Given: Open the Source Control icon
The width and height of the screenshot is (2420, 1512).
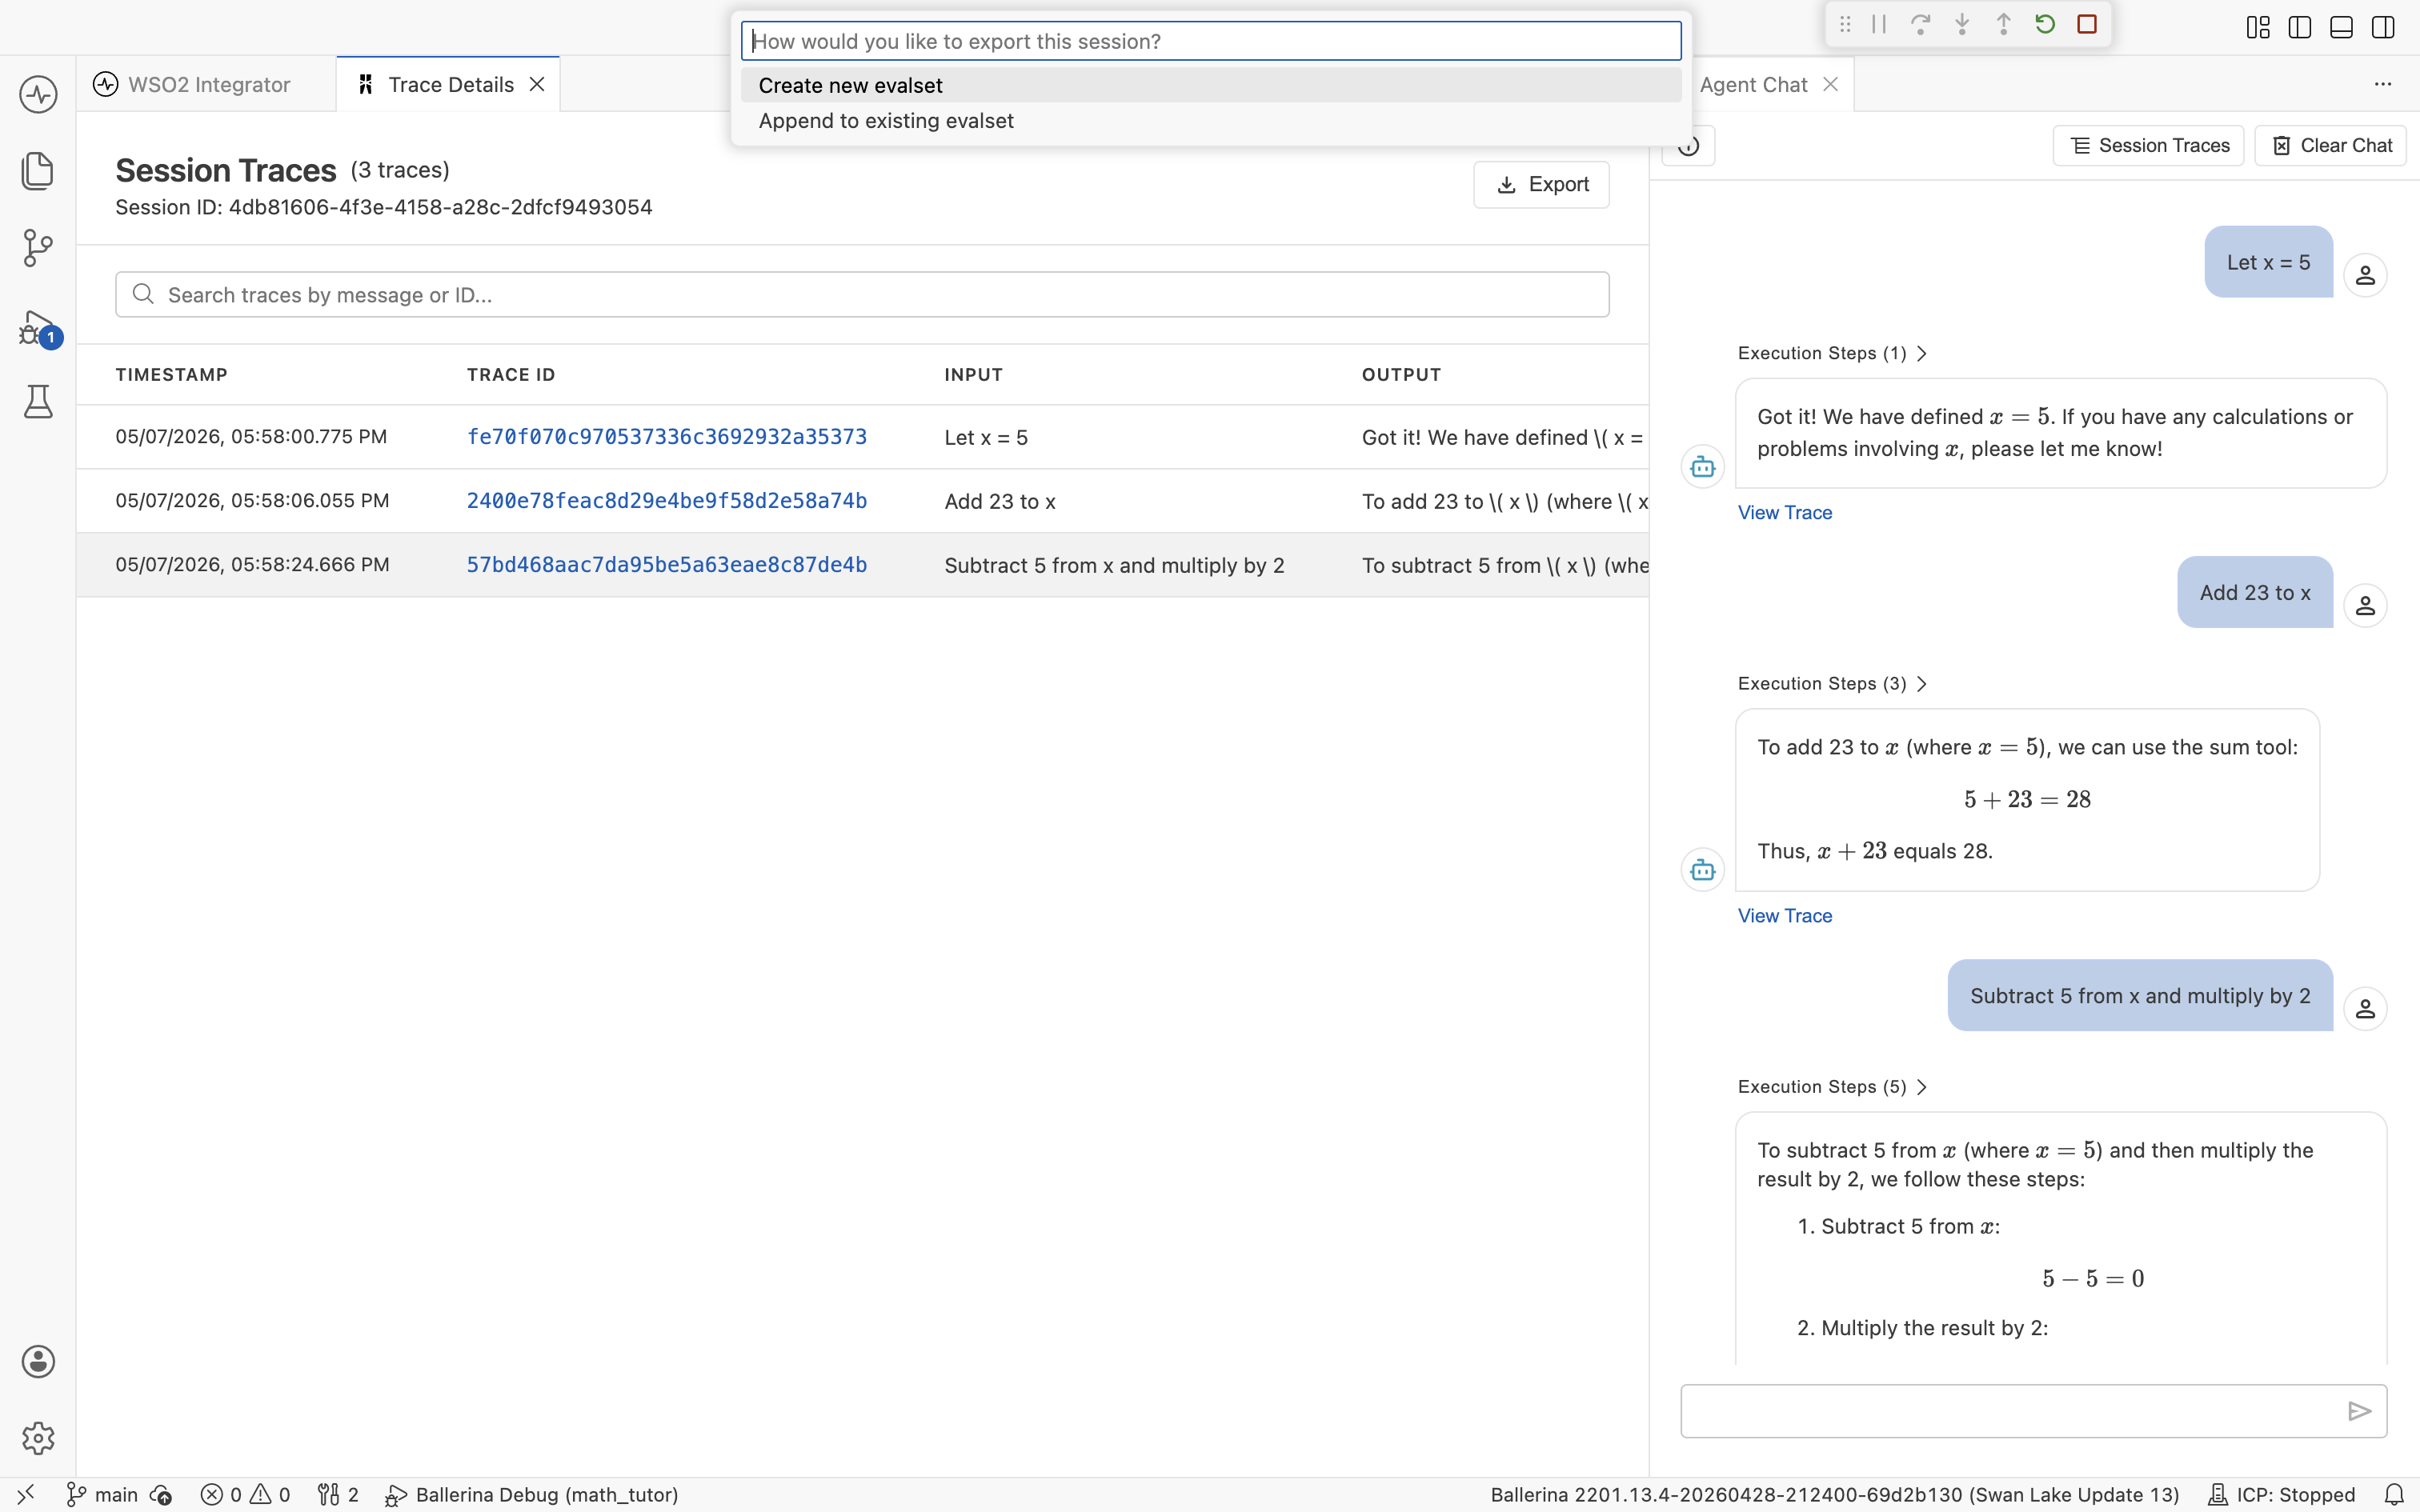Looking at the screenshot, I should [38, 248].
